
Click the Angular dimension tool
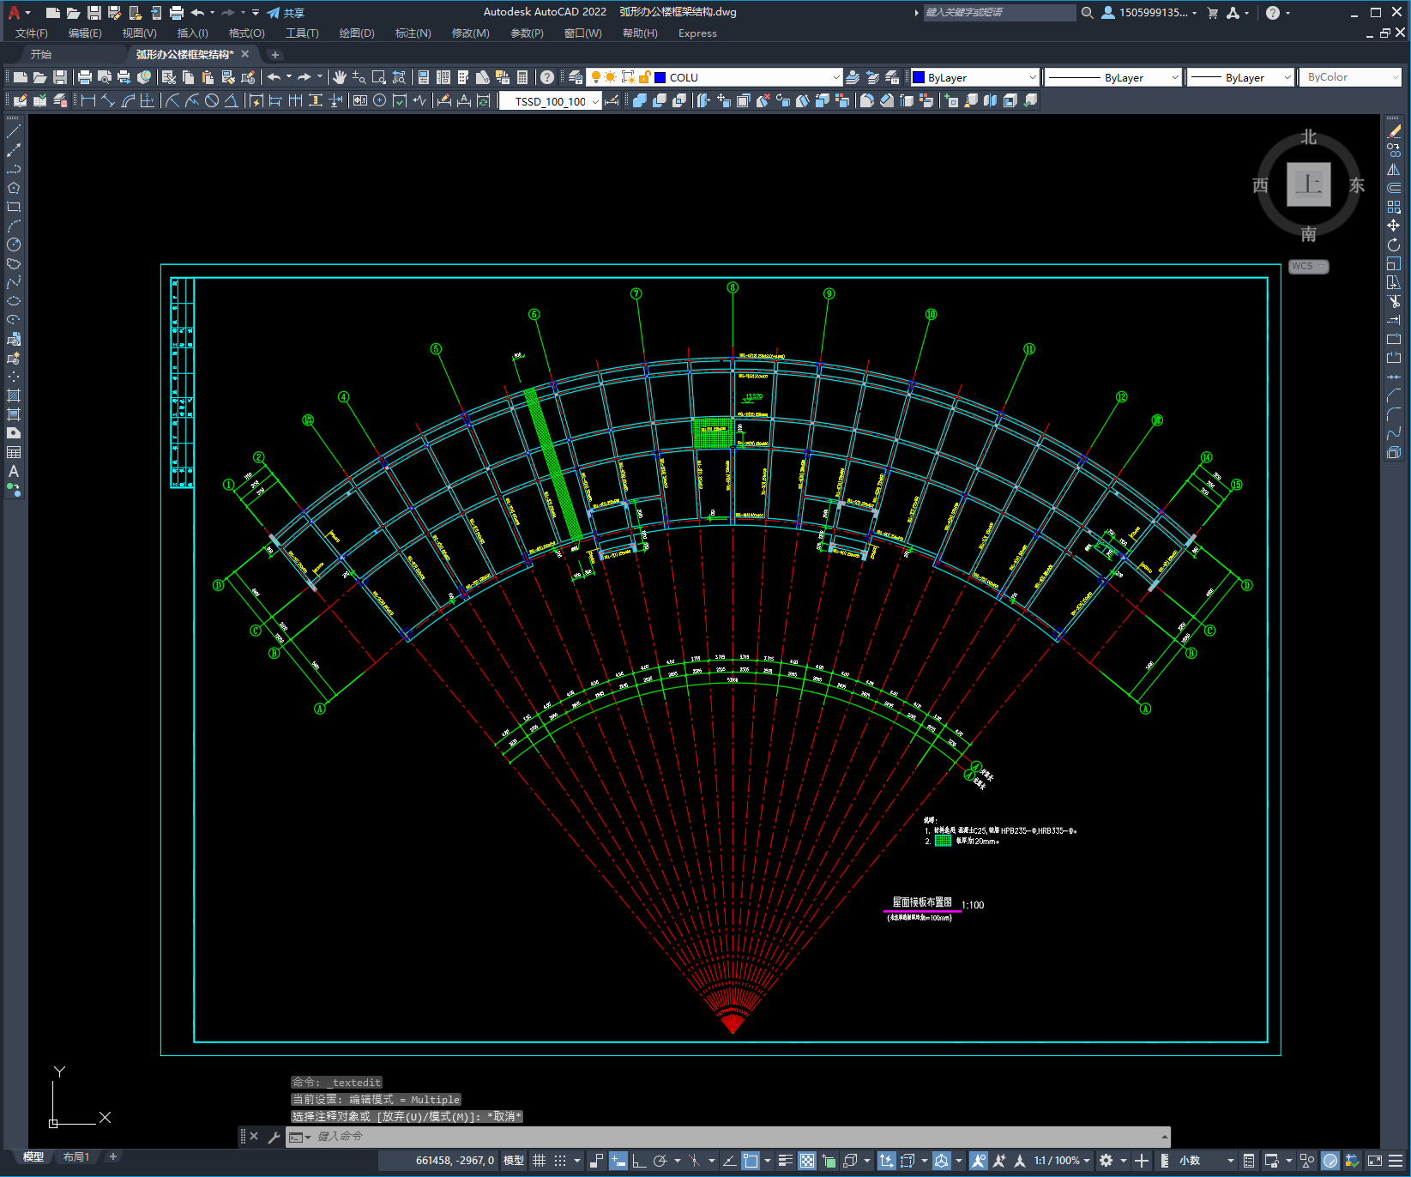tap(231, 100)
